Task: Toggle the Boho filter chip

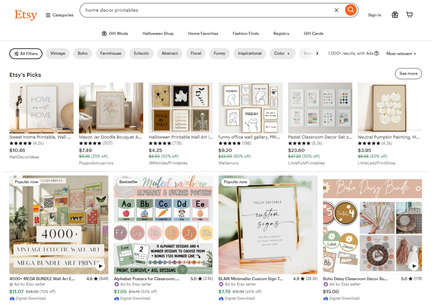Action: pos(82,53)
